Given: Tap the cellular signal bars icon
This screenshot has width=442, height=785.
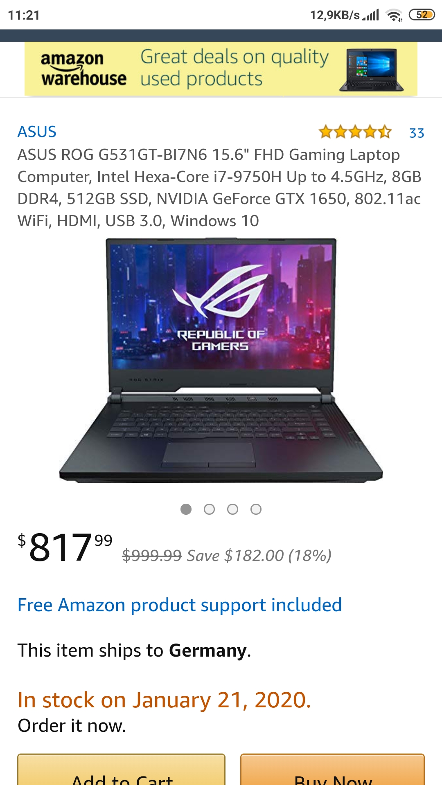Looking at the screenshot, I should pos(371,15).
